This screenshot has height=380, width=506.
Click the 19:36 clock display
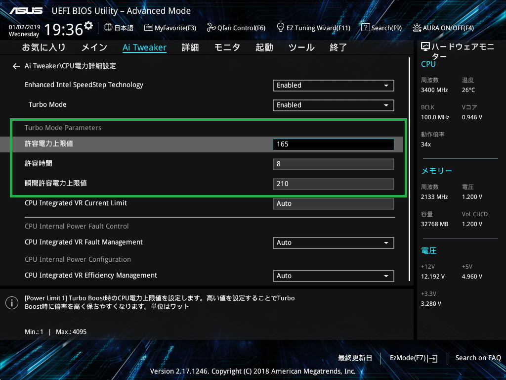click(x=64, y=29)
